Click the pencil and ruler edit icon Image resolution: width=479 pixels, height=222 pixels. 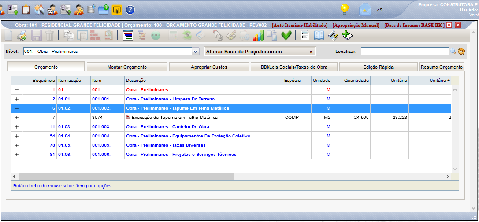coord(333,35)
